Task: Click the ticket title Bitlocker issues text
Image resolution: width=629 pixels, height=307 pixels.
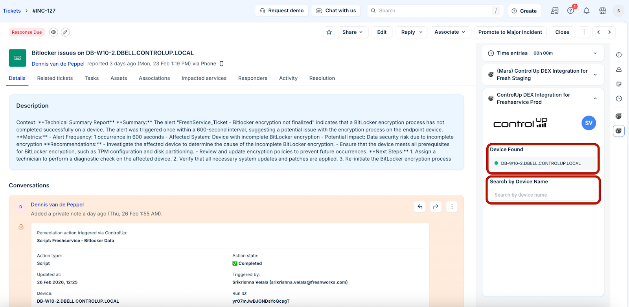Action: 113,53
